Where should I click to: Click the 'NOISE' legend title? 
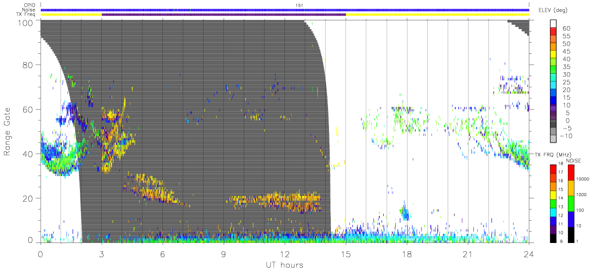pyautogui.click(x=574, y=161)
